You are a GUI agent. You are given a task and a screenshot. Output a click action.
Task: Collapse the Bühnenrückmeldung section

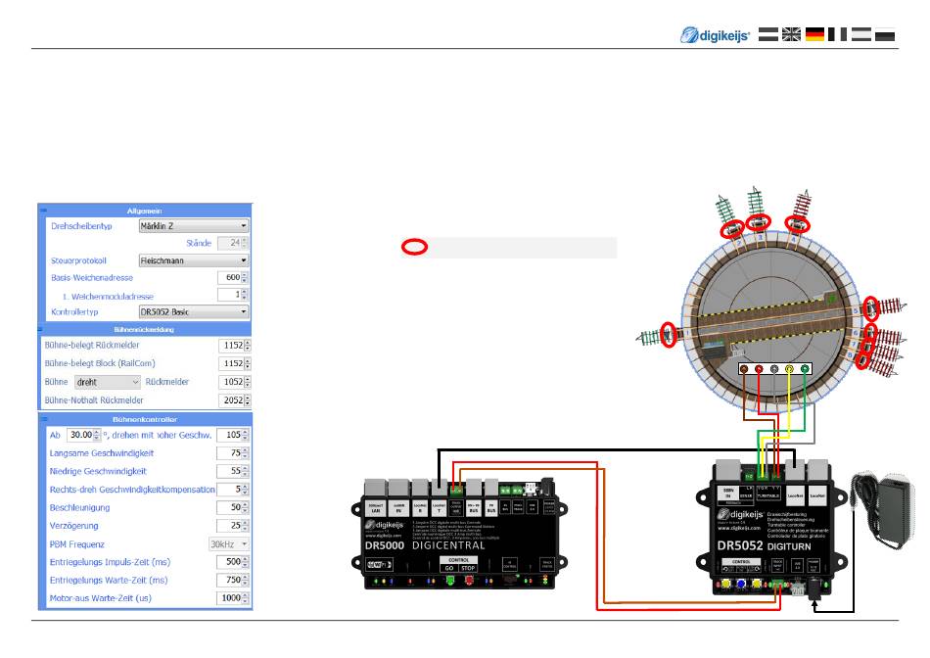[x=41, y=329]
